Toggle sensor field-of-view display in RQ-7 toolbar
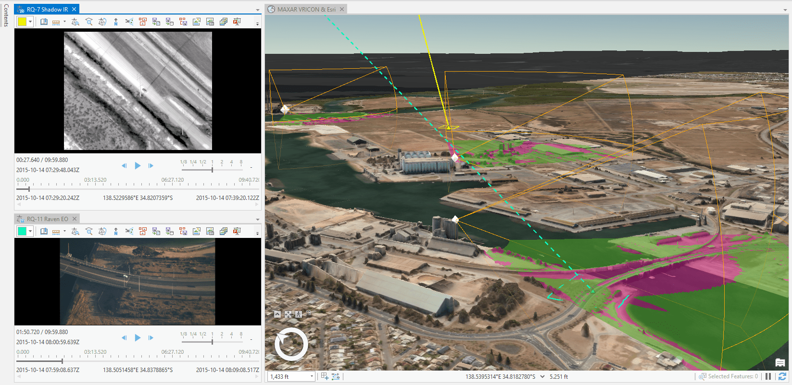The width and height of the screenshot is (792, 385). [129, 22]
